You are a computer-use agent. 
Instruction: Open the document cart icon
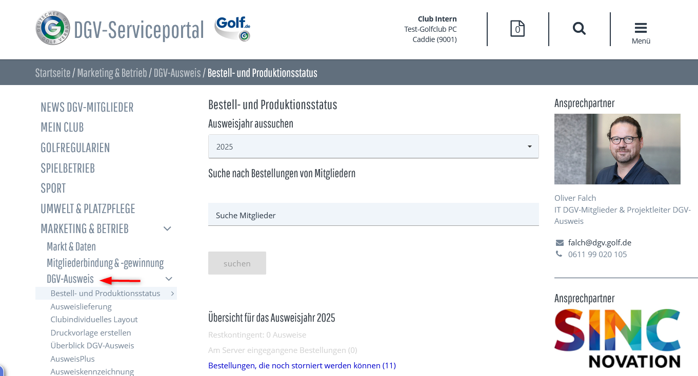click(517, 29)
